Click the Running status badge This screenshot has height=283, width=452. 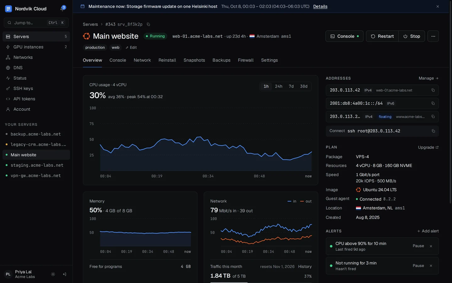point(155,36)
